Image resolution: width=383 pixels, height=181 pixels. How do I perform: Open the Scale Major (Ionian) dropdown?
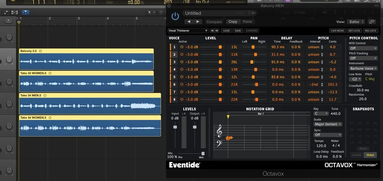[x=328, y=124]
